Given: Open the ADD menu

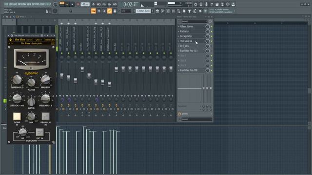Looking at the screenshot, I should pyautogui.click(x=15, y=4).
